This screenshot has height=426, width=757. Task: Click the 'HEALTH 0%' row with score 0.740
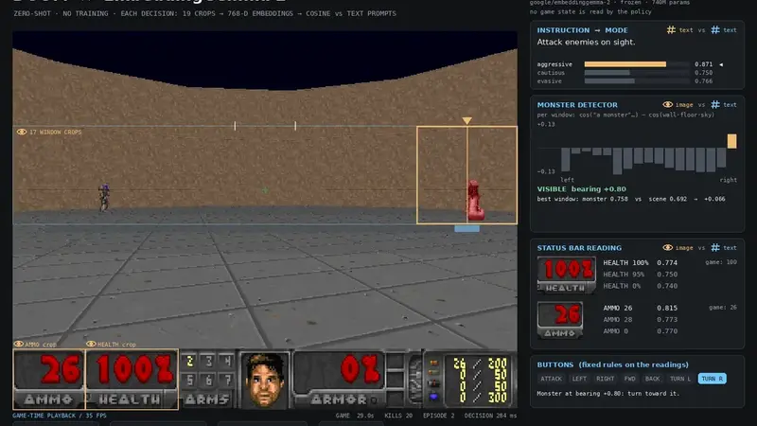click(641, 286)
